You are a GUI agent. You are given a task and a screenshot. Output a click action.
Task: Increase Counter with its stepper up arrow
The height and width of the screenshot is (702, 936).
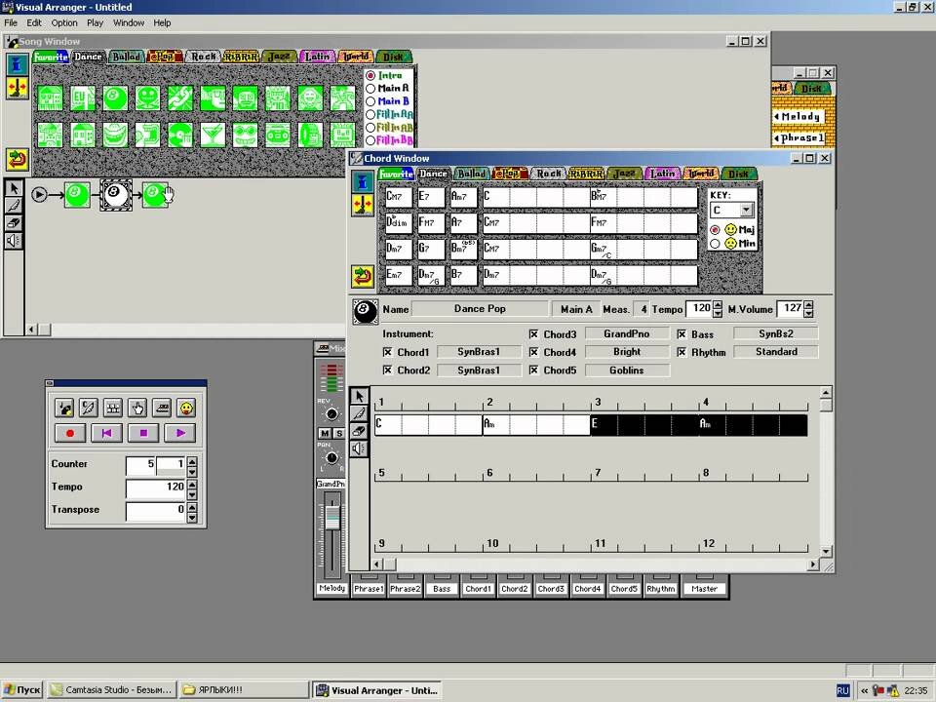point(192,461)
